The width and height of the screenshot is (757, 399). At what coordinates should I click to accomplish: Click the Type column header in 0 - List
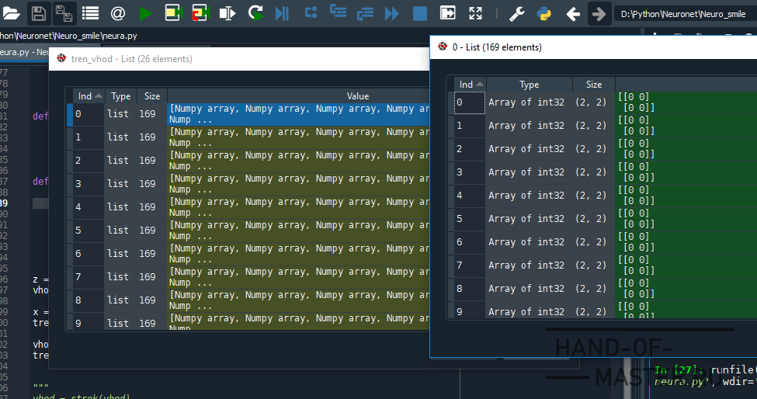click(529, 85)
